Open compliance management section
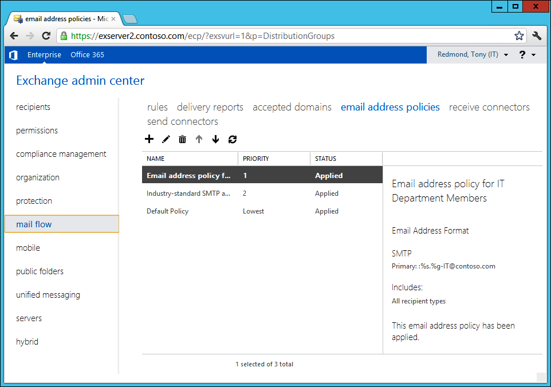This screenshot has width=551, height=387. pyautogui.click(x=61, y=154)
